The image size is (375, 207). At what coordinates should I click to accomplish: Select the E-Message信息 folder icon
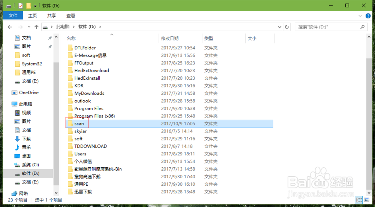coord(70,55)
